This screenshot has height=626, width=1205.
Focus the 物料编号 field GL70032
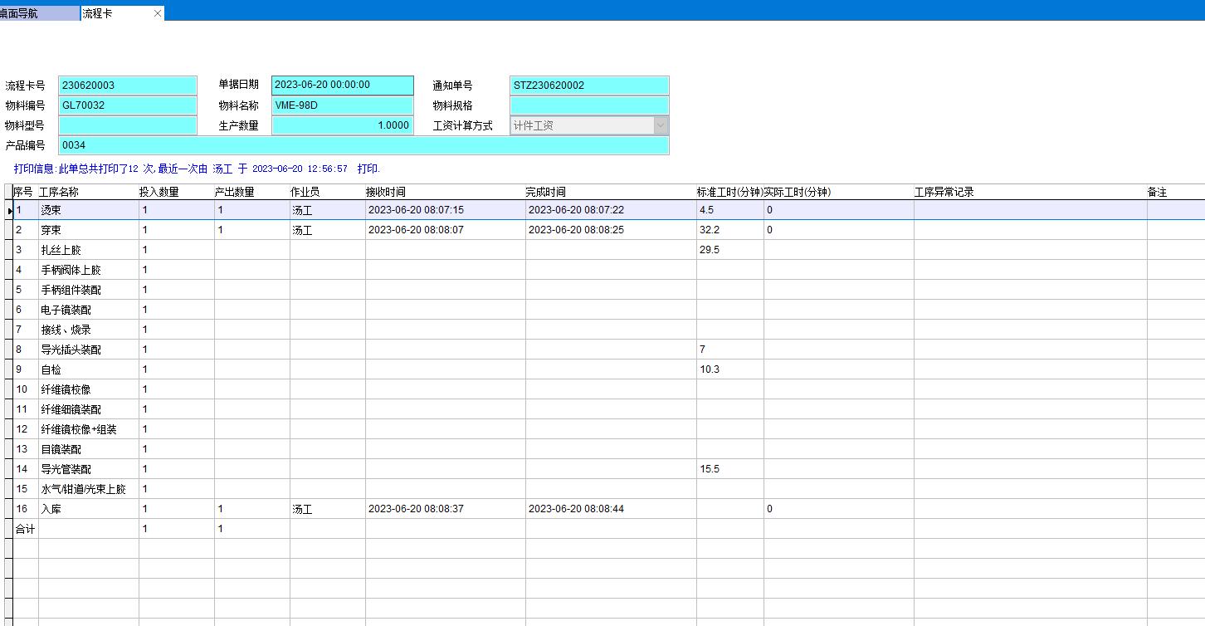(128, 105)
